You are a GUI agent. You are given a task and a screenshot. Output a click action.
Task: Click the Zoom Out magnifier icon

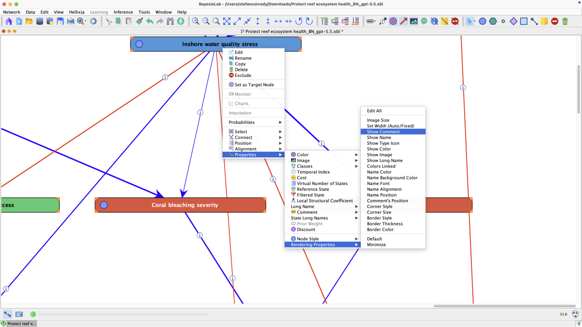point(206,21)
